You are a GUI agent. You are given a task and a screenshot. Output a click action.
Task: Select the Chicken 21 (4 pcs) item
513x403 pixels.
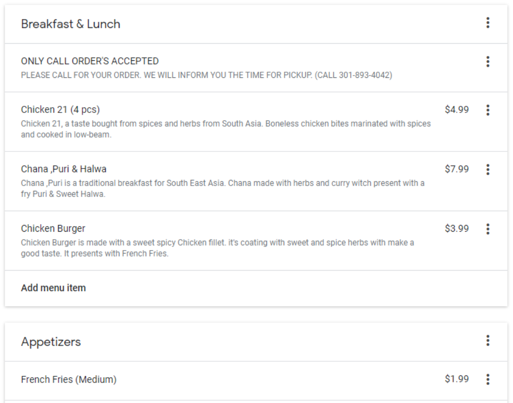[x=60, y=110]
